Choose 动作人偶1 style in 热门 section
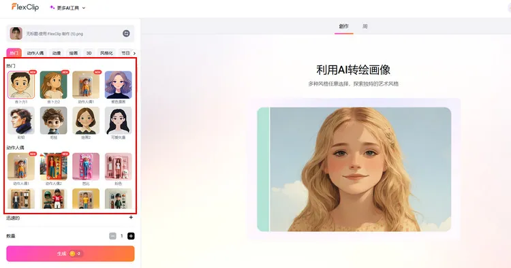Screen dimensions: 511x268 tap(86, 85)
